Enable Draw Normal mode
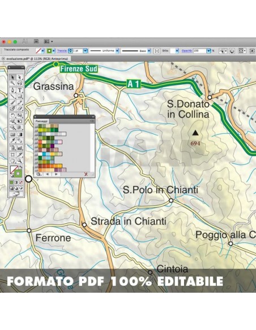This screenshot has width=256, height=330. (x=11, y=188)
